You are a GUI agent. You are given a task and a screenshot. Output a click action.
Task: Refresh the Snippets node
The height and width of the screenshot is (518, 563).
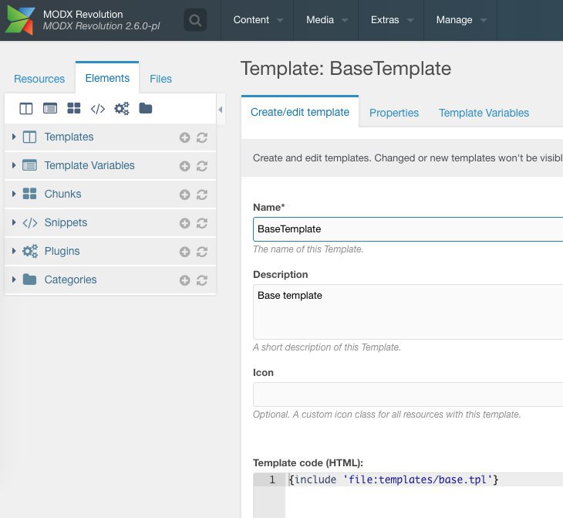[202, 223]
